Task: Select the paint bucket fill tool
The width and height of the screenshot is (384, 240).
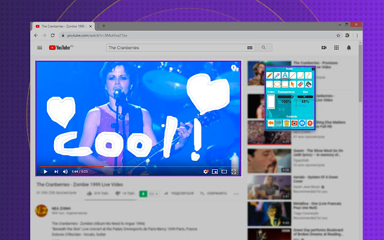Action: (x=308, y=84)
